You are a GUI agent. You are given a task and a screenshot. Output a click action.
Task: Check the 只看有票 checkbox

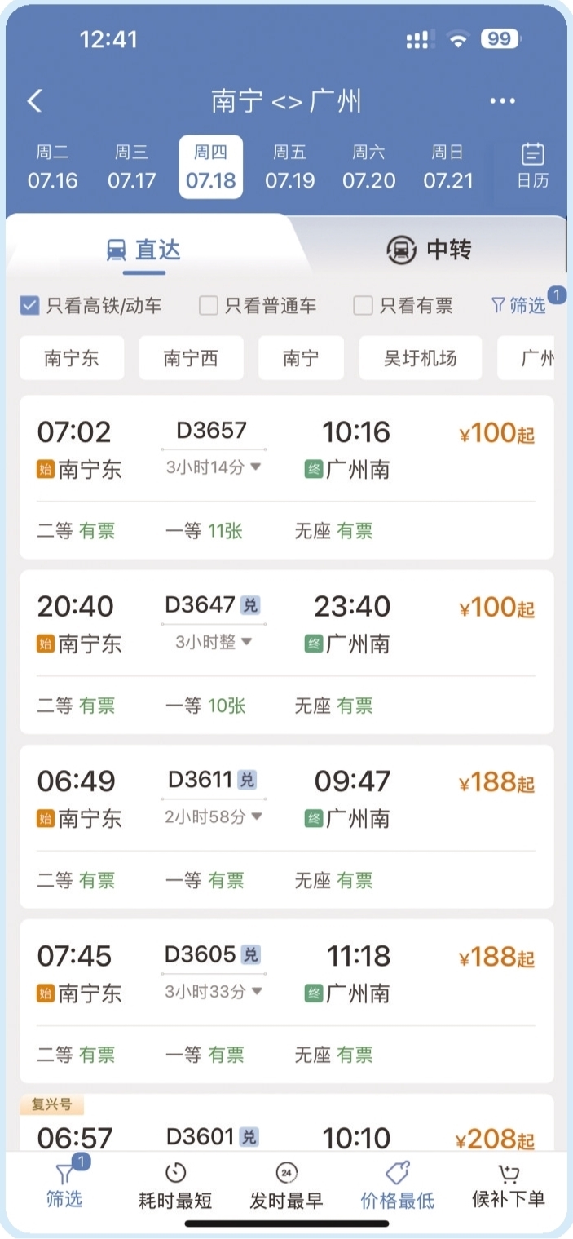363,306
